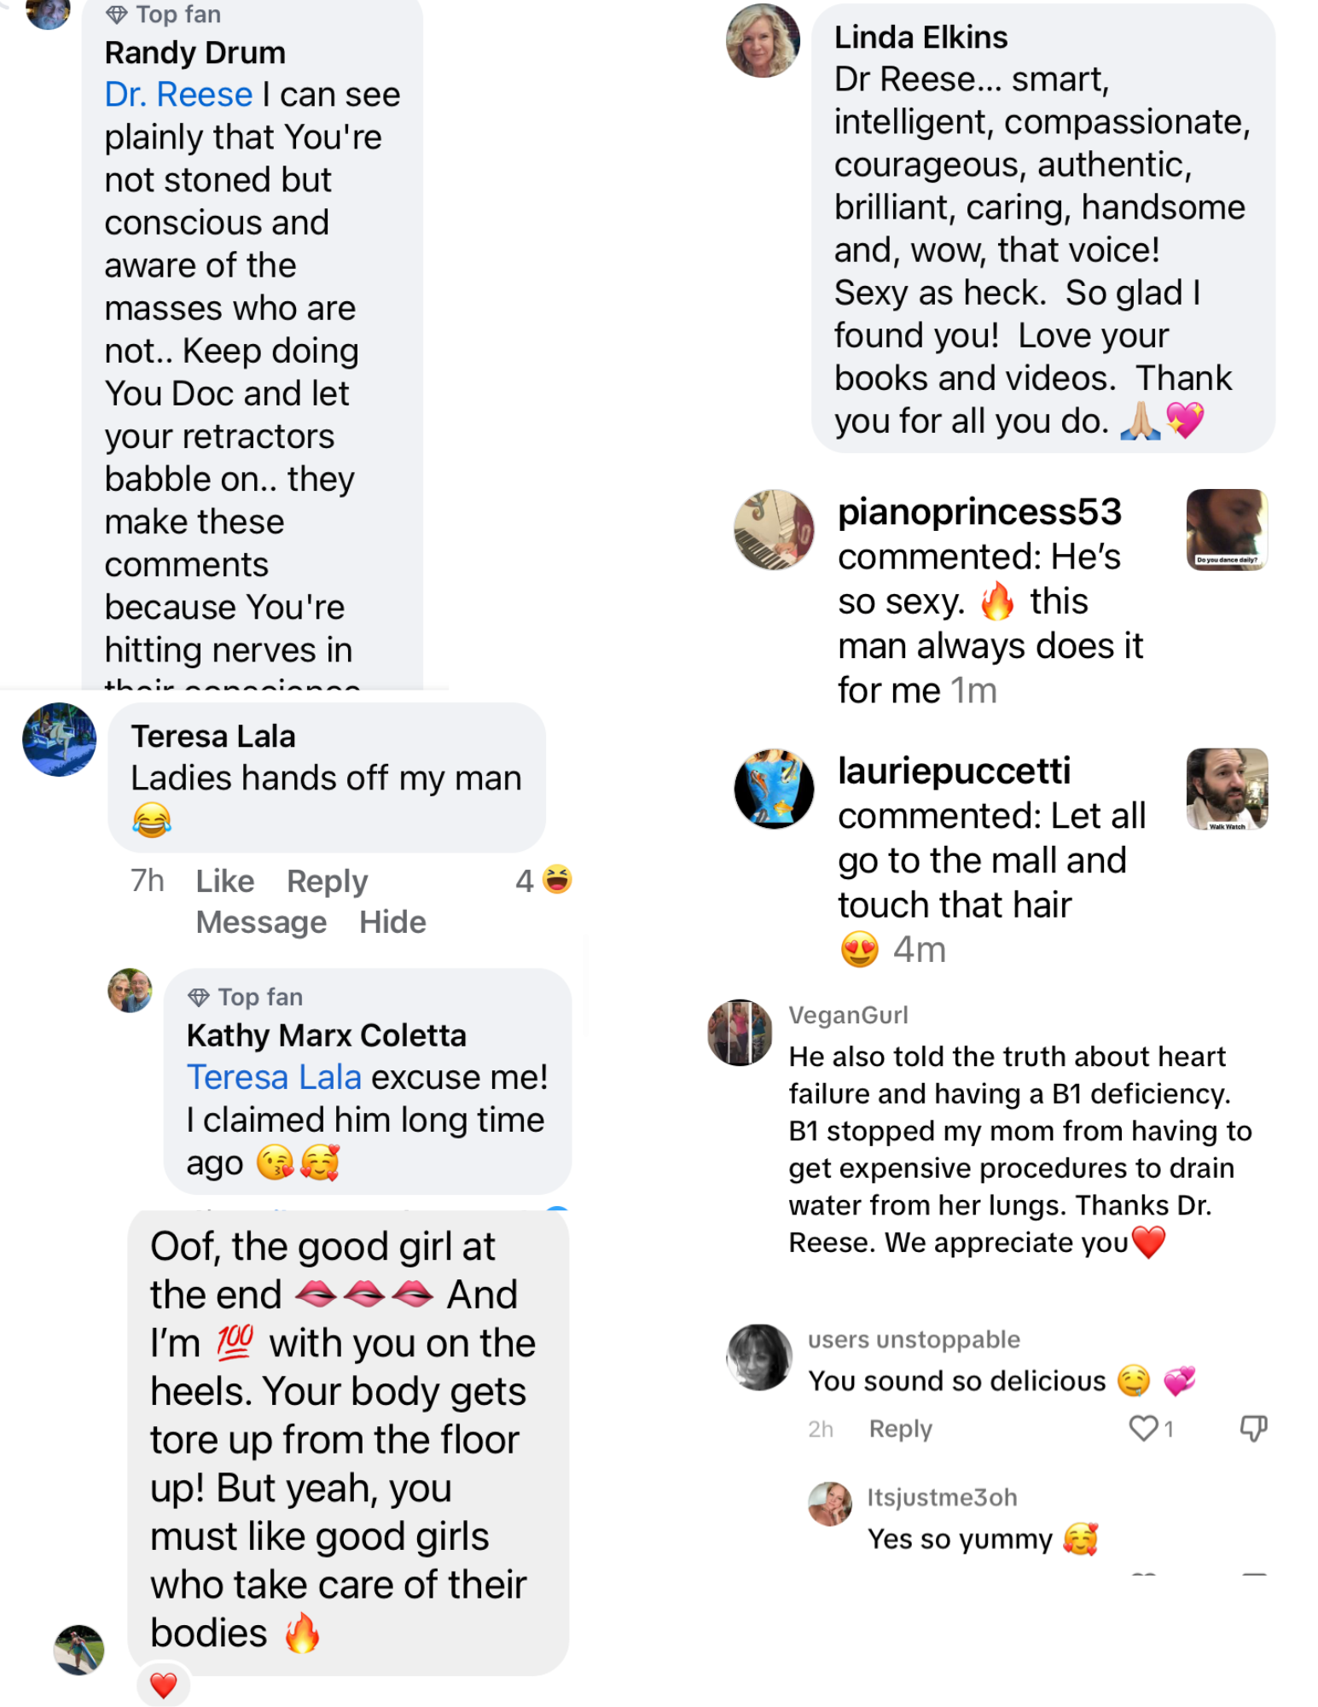1318x1707 pixels.
Task: Like Teresa Lala's comment
Action: [224, 881]
